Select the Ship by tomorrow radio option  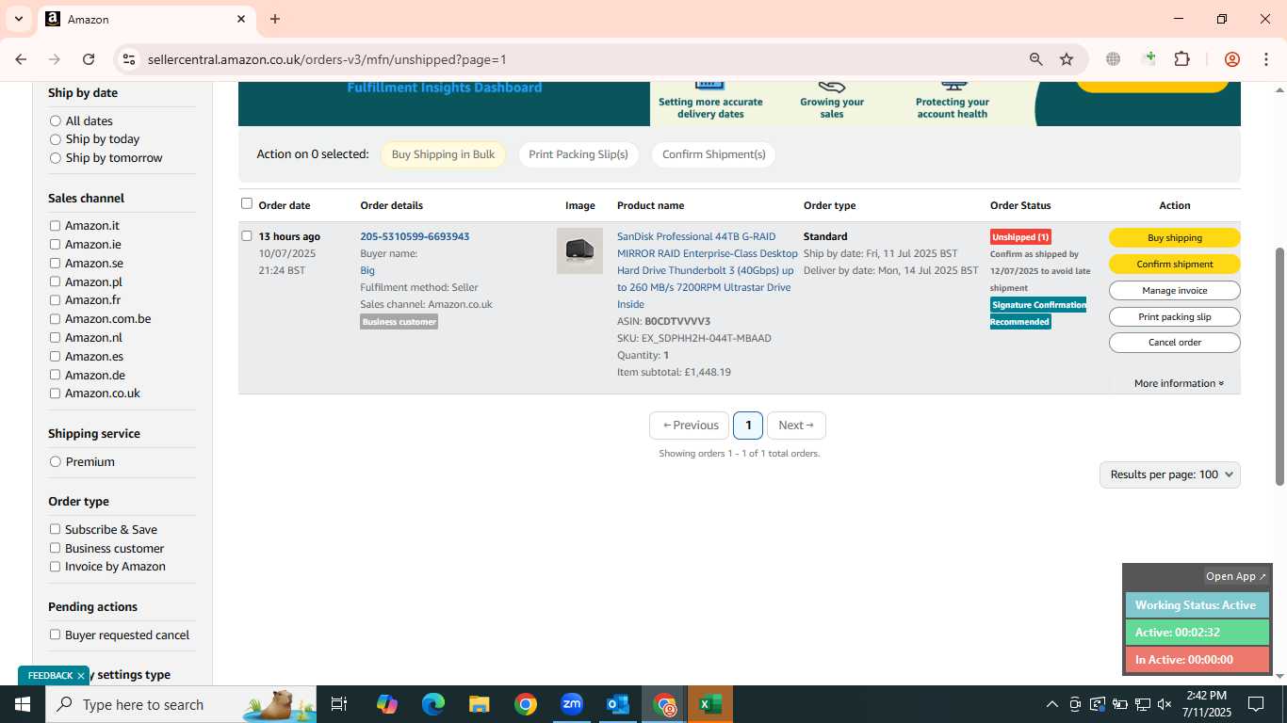coord(56,158)
